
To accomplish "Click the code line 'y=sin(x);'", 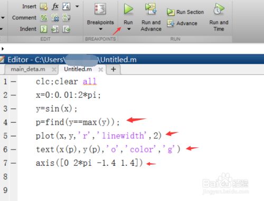I will point(56,109).
